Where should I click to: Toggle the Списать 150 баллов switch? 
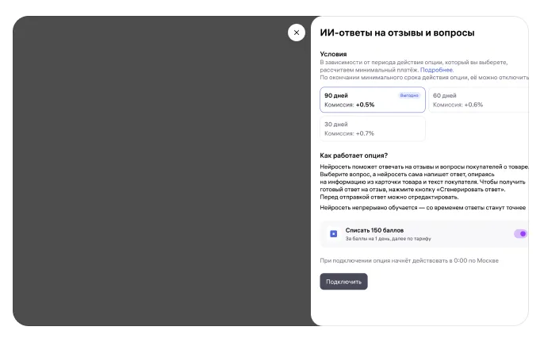[521, 234]
